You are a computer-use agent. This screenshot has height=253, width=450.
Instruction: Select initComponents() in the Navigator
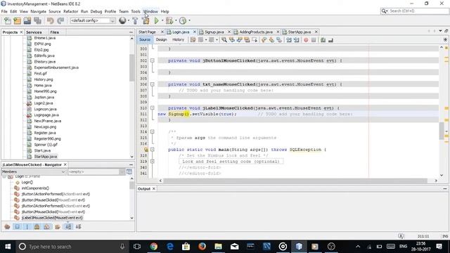[x=35, y=188]
